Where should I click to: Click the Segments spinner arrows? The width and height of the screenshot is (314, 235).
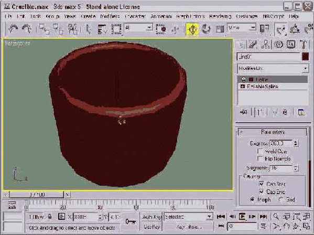coord(296,168)
